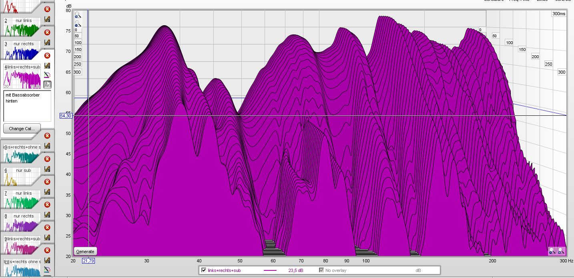Save measurement 9 links+rechts+sub via its disk icon
Image resolution: width=574 pixels, height=278 pixels.
[x=47, y=238]
